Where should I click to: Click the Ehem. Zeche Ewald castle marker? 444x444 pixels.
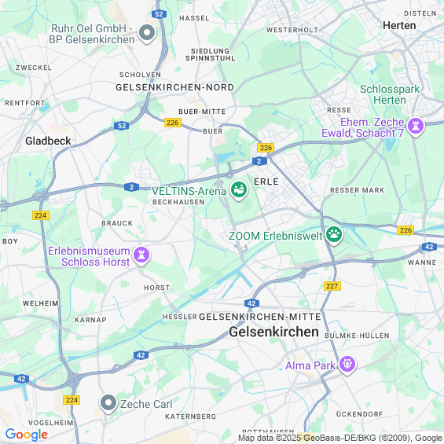pos(416,127)
